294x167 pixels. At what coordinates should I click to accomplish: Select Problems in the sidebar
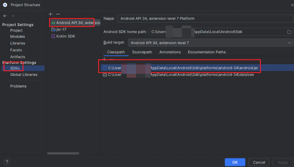pos(18,86)
